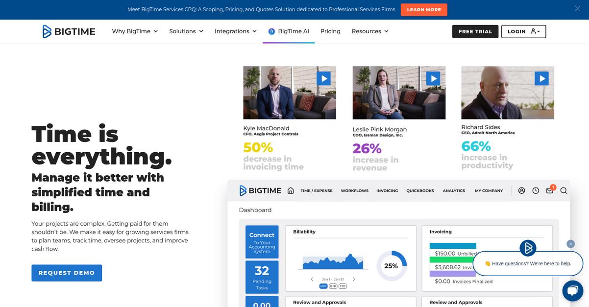Click the Connect To Your Accounting System tile
The height and width of the screenshot is (307, 589).
pos(262,242)
